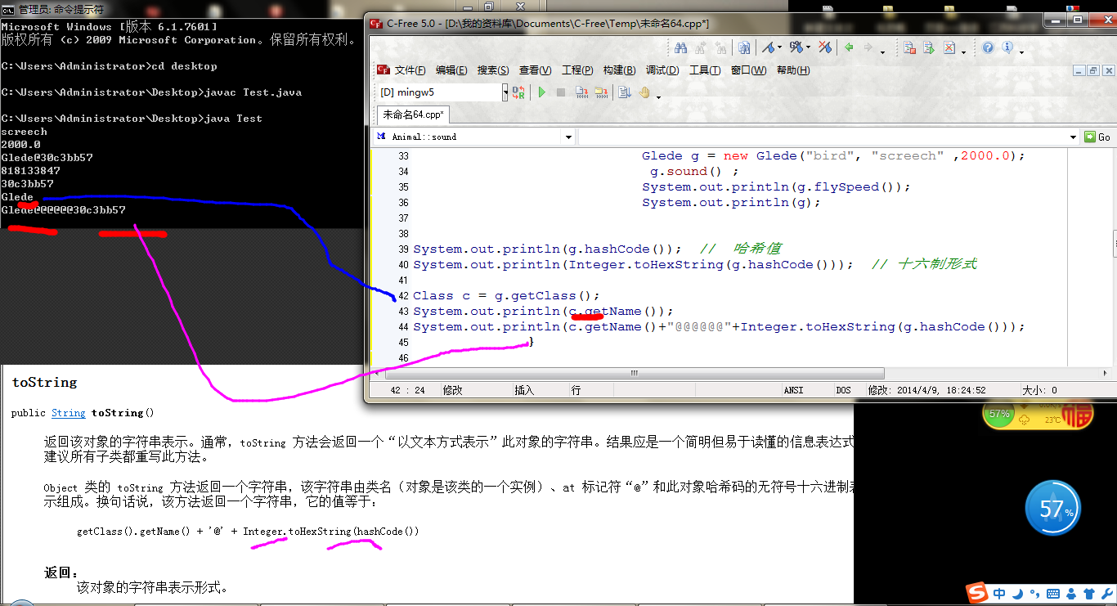The image size is (1117, 606).
Task: Open the 构建(B) build menu
Action: click(619, 70)
